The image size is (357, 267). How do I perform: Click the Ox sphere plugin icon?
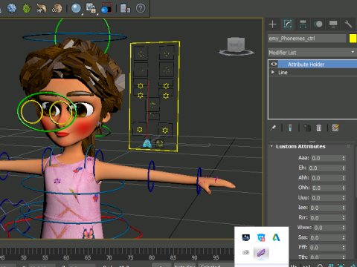coord(57,8)
